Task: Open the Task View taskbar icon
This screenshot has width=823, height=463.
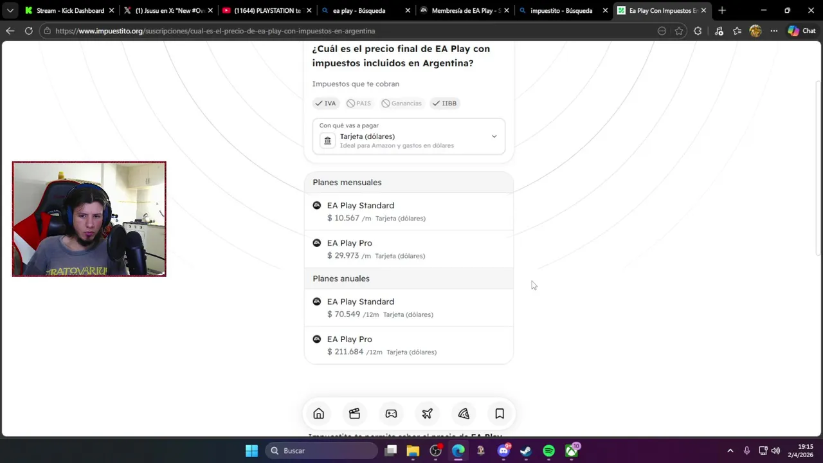Action: tap(390, 451)
